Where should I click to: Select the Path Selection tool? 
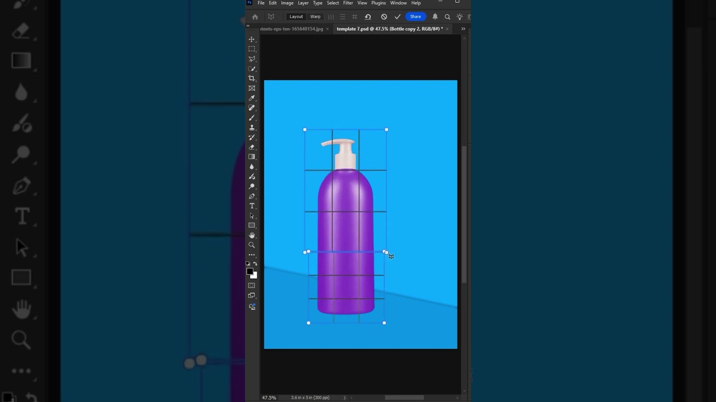point(252,216)
